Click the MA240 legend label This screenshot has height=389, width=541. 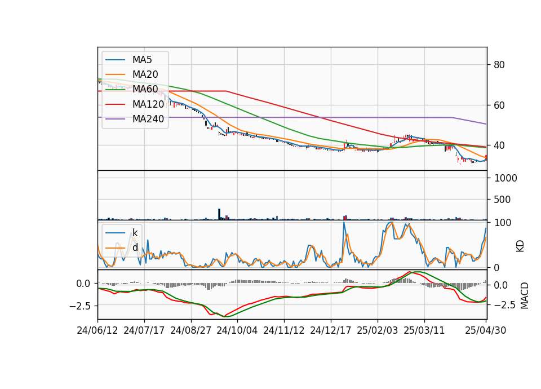[x=148, y=119]
